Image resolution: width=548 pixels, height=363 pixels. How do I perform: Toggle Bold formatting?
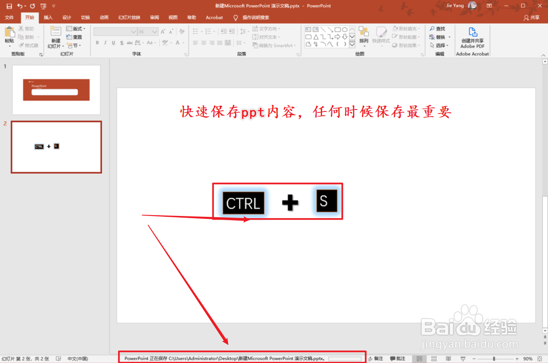click(x=97, y=43)
